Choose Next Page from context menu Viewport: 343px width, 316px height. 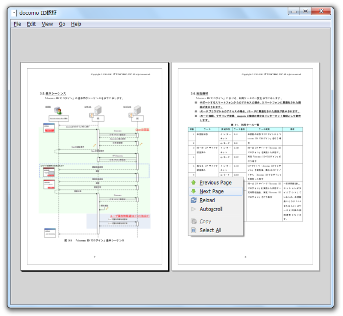(x=216, y=191)
